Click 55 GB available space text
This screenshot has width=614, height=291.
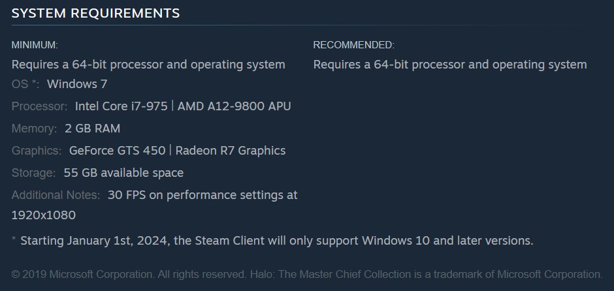123,173
